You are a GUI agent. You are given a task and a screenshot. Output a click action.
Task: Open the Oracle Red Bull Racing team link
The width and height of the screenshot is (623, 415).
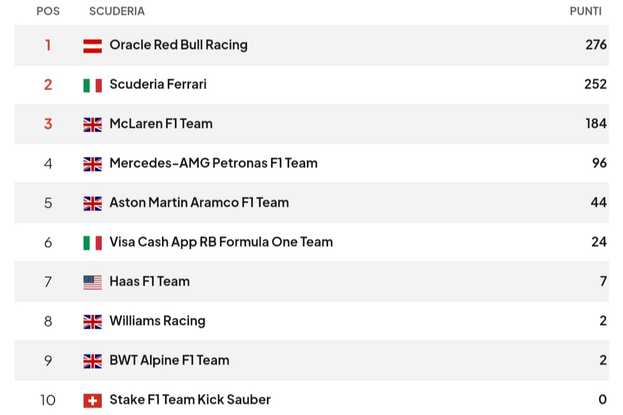point(179,45)
